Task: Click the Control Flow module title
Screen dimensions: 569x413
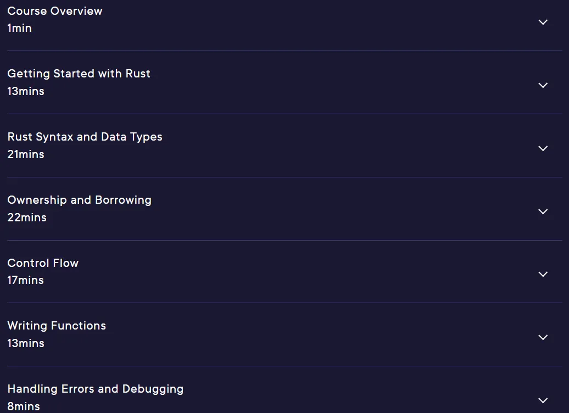Action: [x=43, y=263]
